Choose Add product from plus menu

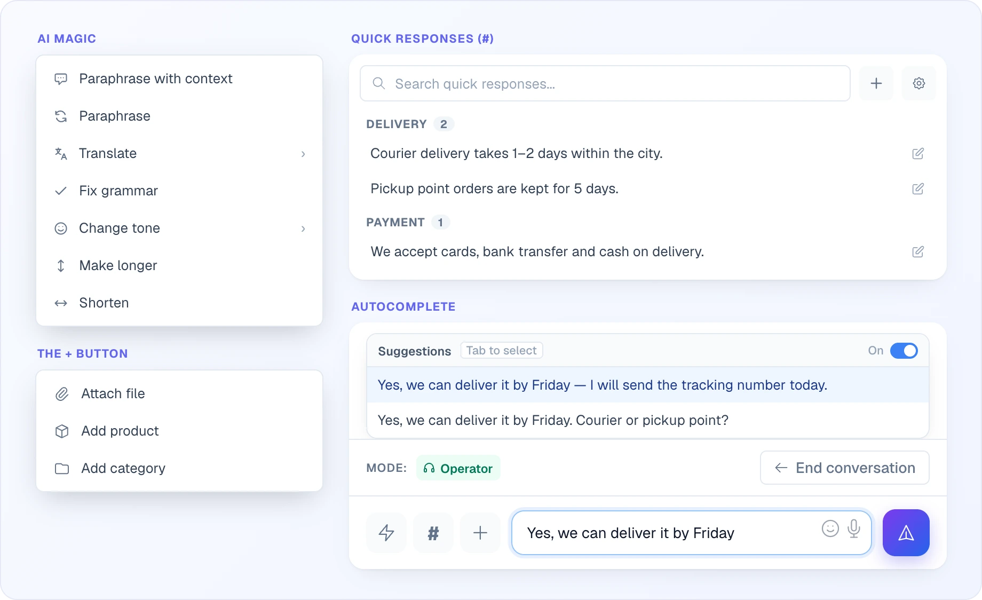[x=179, y=431]
